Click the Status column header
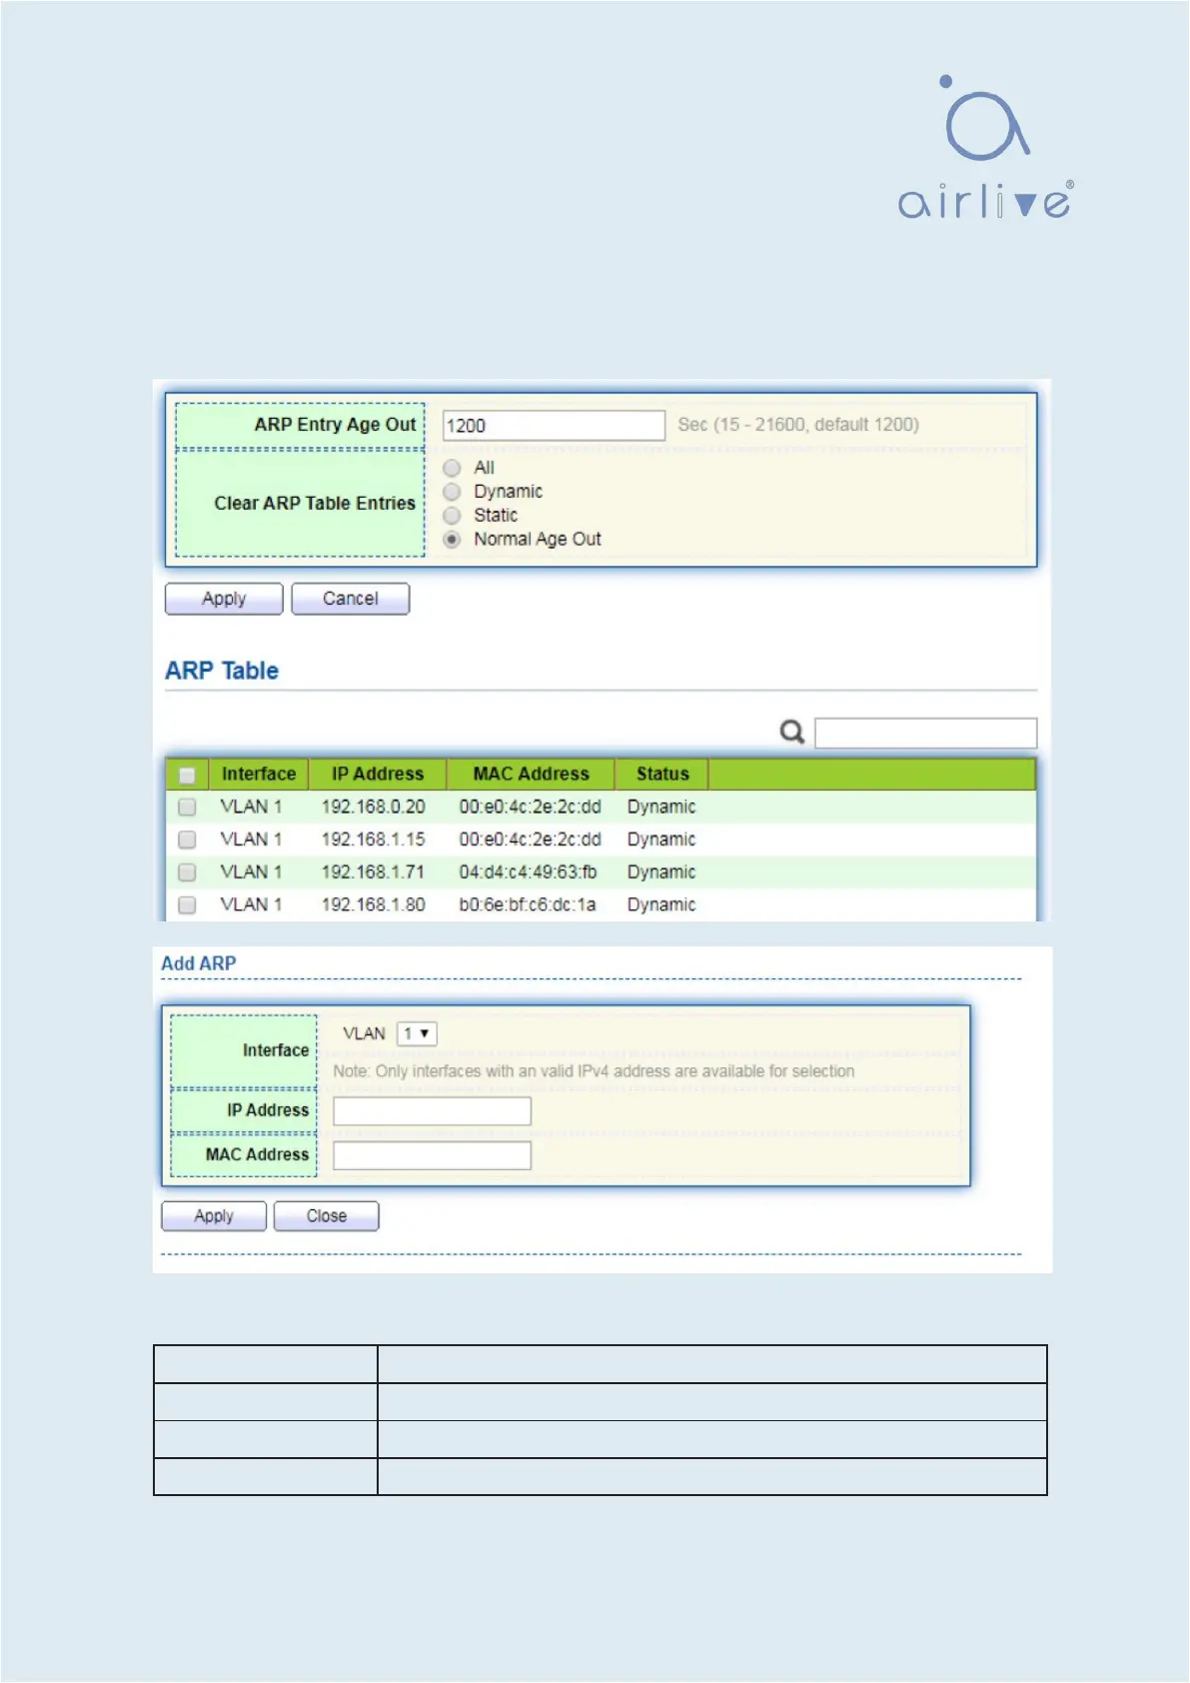The height and width of the screenshot is (1683, 1190). (x=662, y=774)
